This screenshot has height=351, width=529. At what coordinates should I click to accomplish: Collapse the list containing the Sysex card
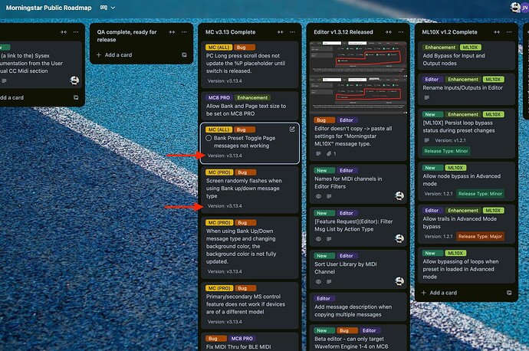(64, 32)
